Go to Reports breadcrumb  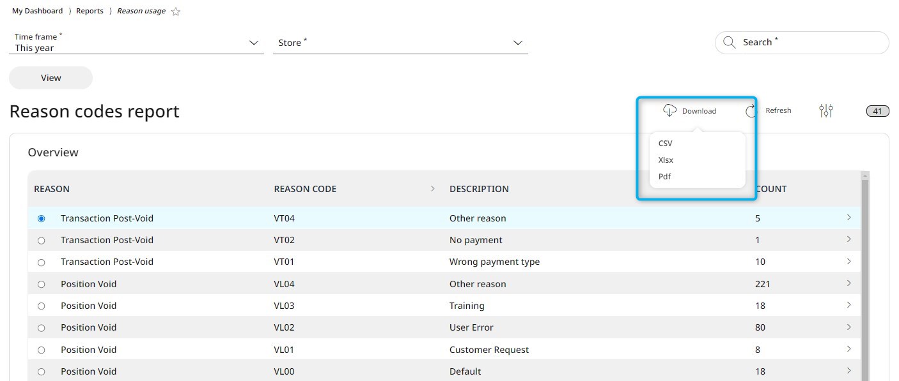point(90,11)
